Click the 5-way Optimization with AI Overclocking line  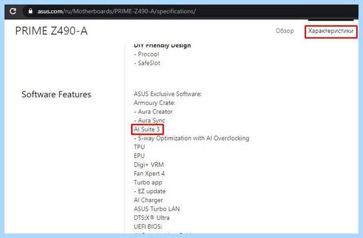click(191, 138)
